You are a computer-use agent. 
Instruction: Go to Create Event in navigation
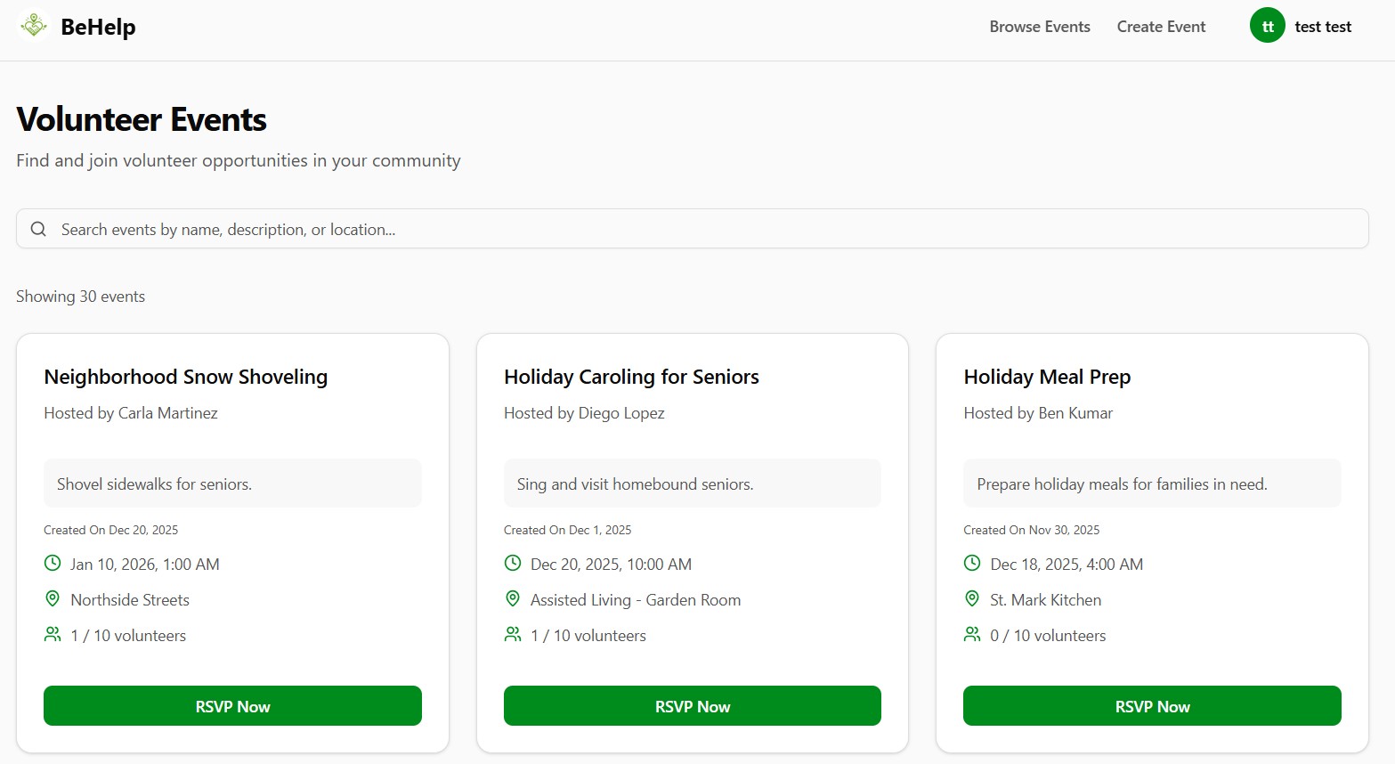pos(1161,27)
